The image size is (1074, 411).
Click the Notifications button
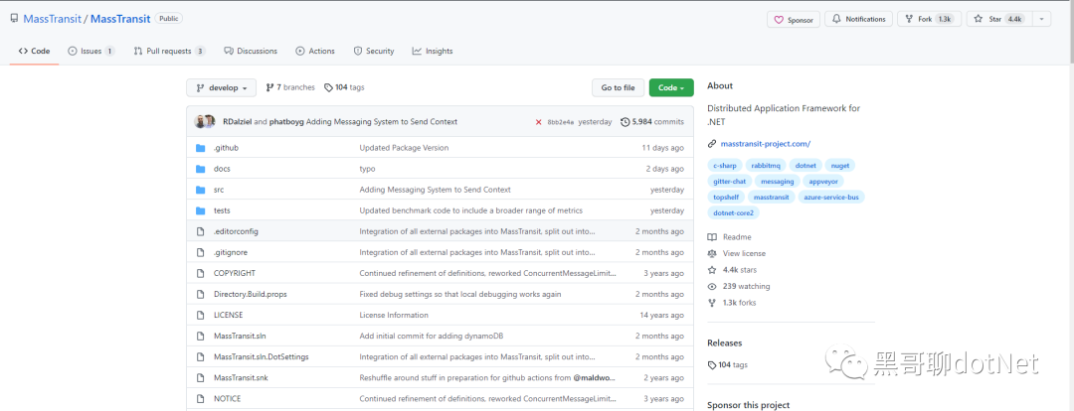tap(859, 19)
